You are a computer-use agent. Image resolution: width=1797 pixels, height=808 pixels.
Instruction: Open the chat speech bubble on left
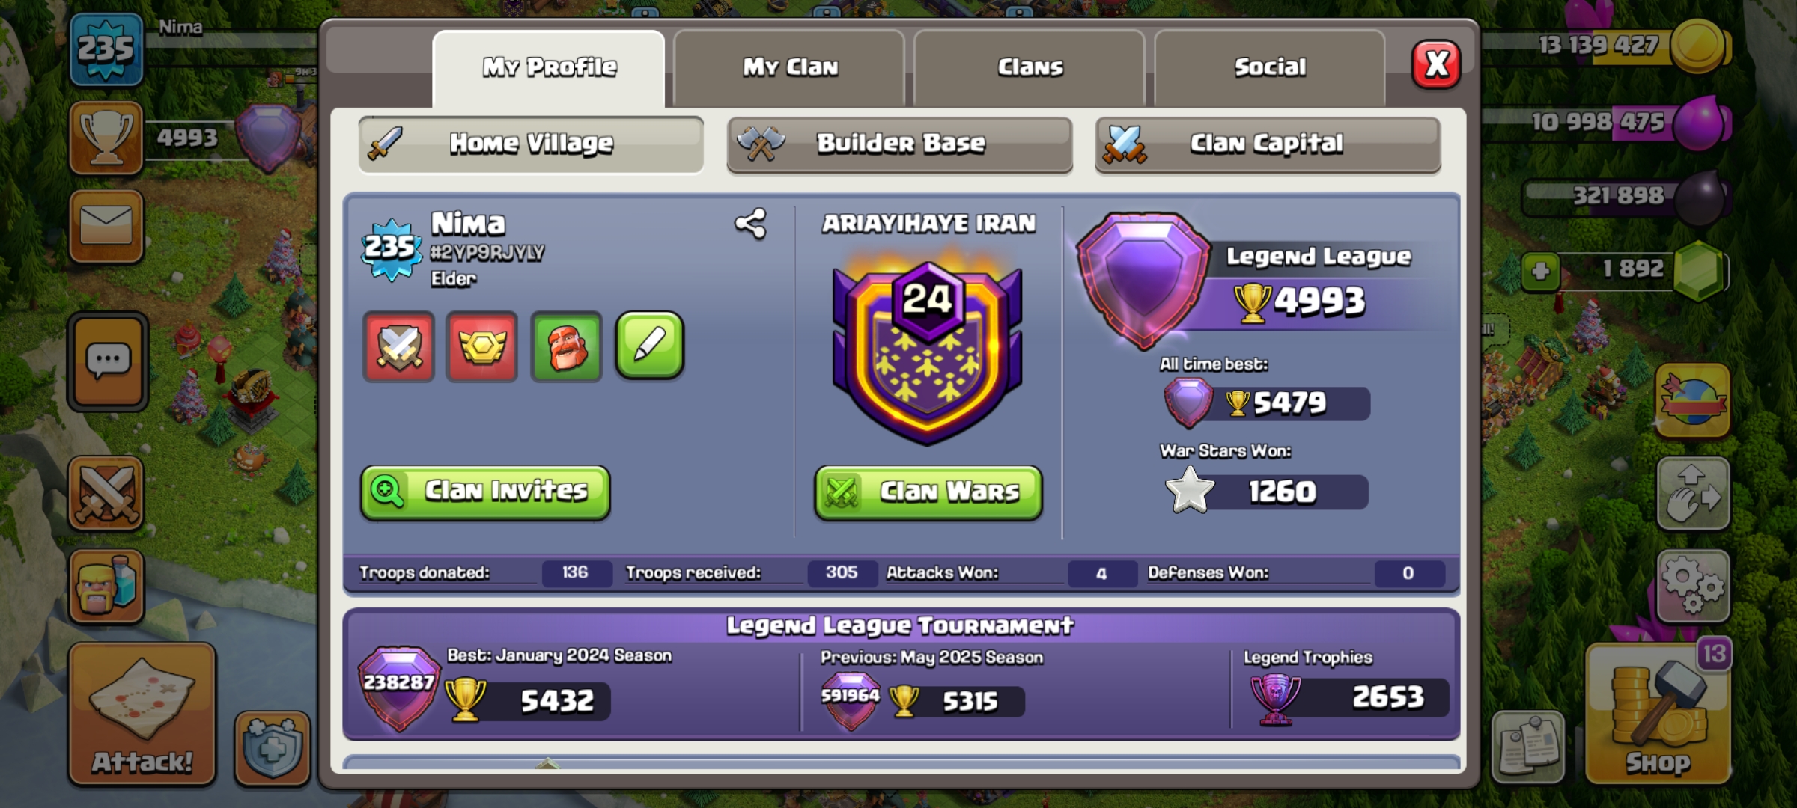click(x=108, y=361)
